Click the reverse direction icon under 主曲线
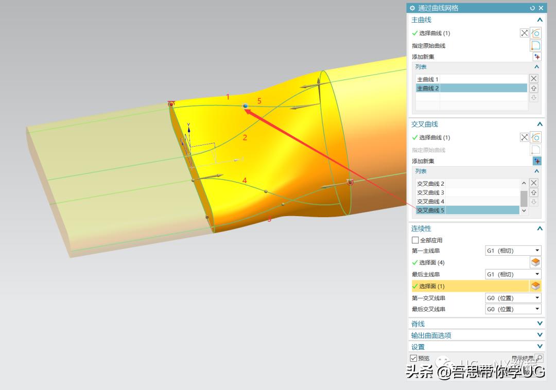 [x=524, y=33]
